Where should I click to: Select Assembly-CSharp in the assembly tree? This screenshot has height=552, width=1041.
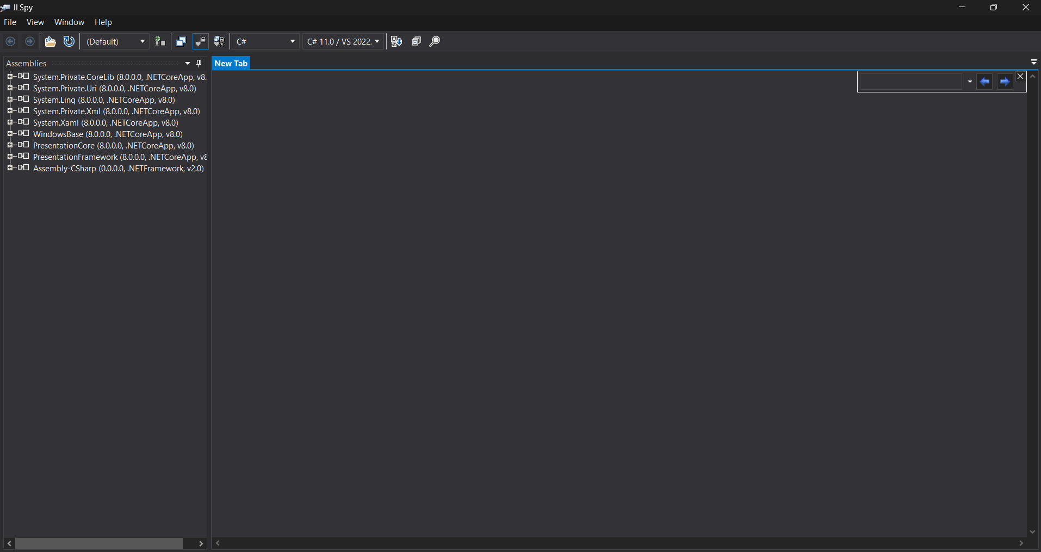(118, 169)
